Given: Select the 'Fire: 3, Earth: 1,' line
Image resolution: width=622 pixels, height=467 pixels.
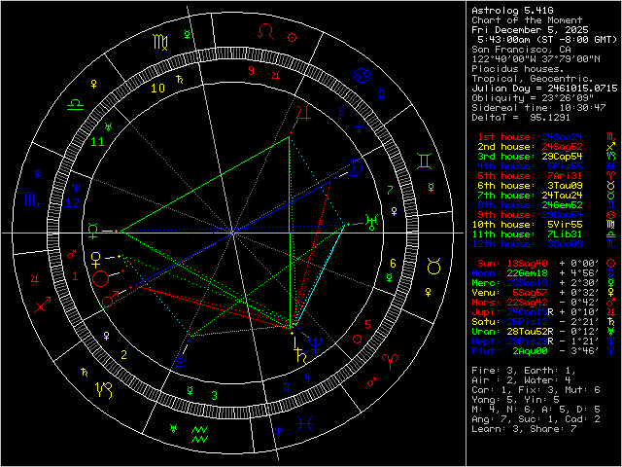Looking at the screenshot, I should [524, 371].
